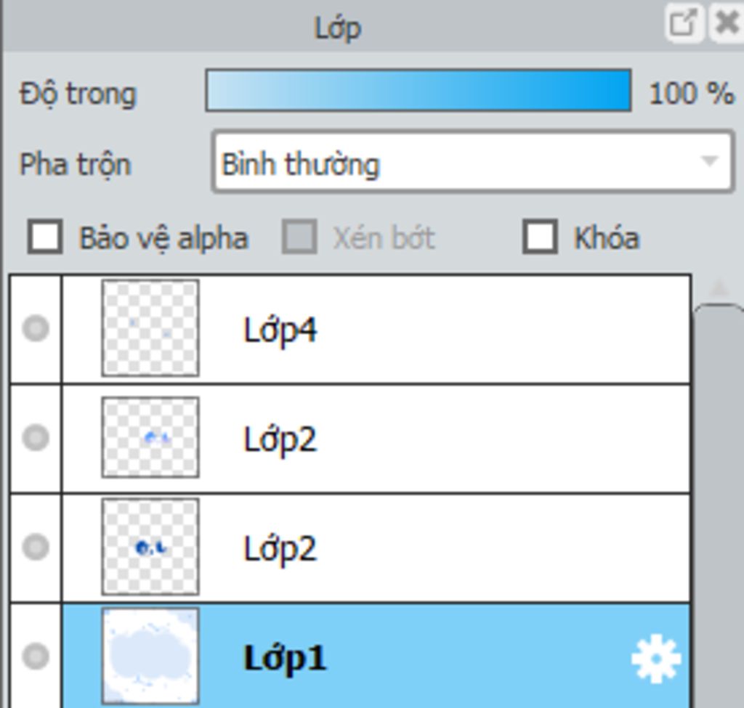The width and height of the screenshot is (744, 708).
Task: Select the Lớp2 layer name just above Lớp1
Action: [x=280, y=549]
